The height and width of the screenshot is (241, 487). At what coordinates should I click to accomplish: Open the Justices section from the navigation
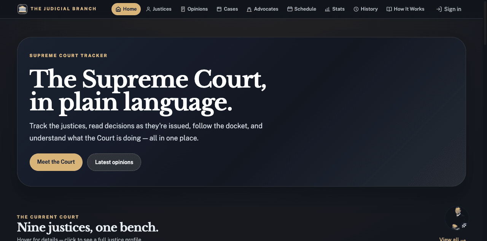point(161,9)
